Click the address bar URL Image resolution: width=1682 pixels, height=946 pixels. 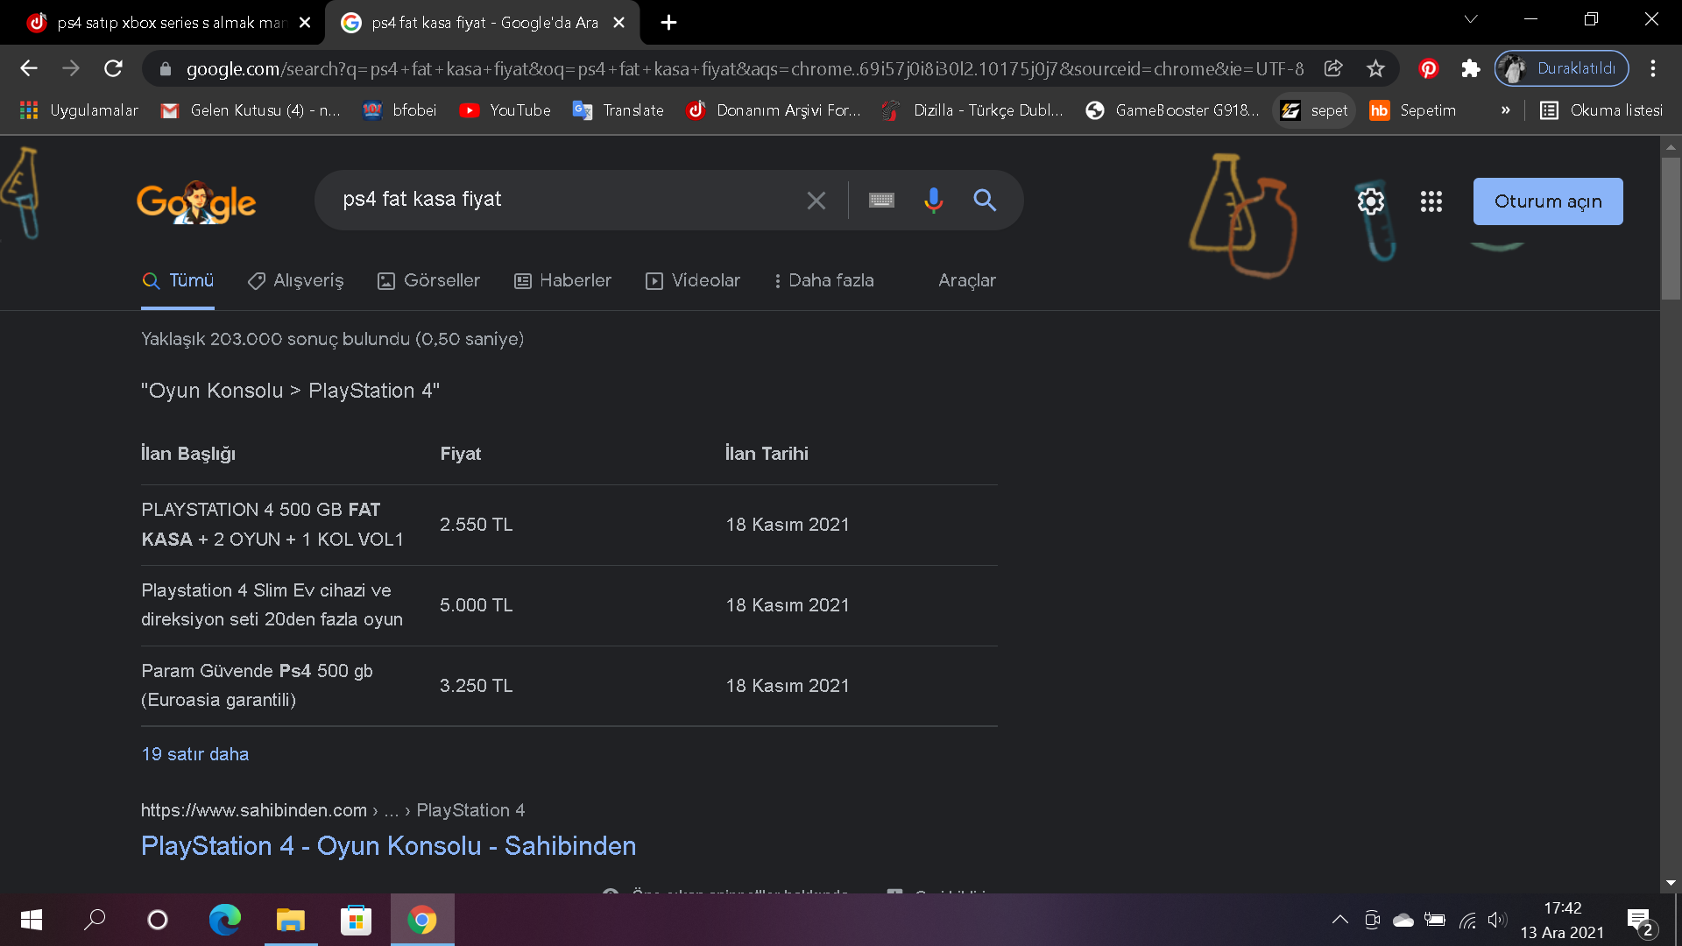[x=745, y=68]
